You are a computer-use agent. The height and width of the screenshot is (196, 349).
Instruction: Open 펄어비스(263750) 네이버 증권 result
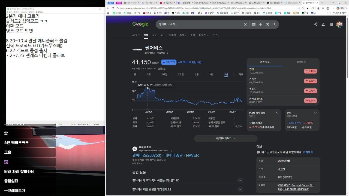coord(166,155)
